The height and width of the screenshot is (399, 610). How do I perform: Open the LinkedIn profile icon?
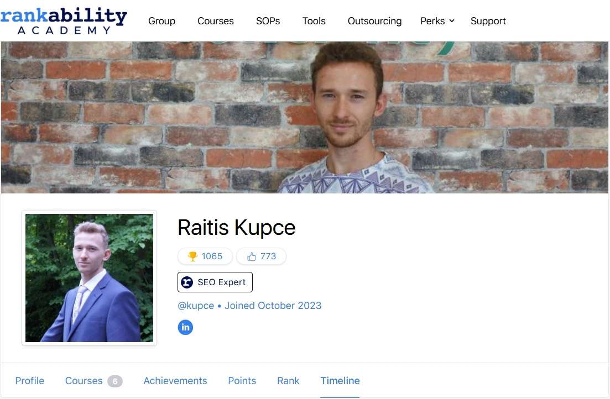pos(185,327)
